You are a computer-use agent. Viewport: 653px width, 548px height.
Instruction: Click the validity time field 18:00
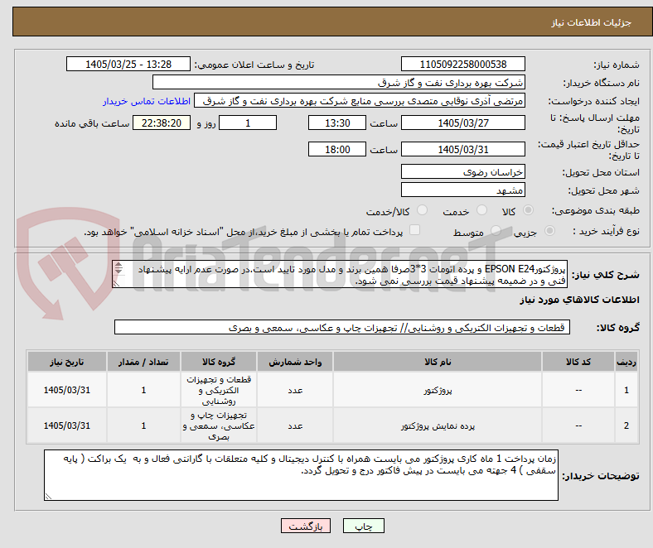click(x=337, y=149)
